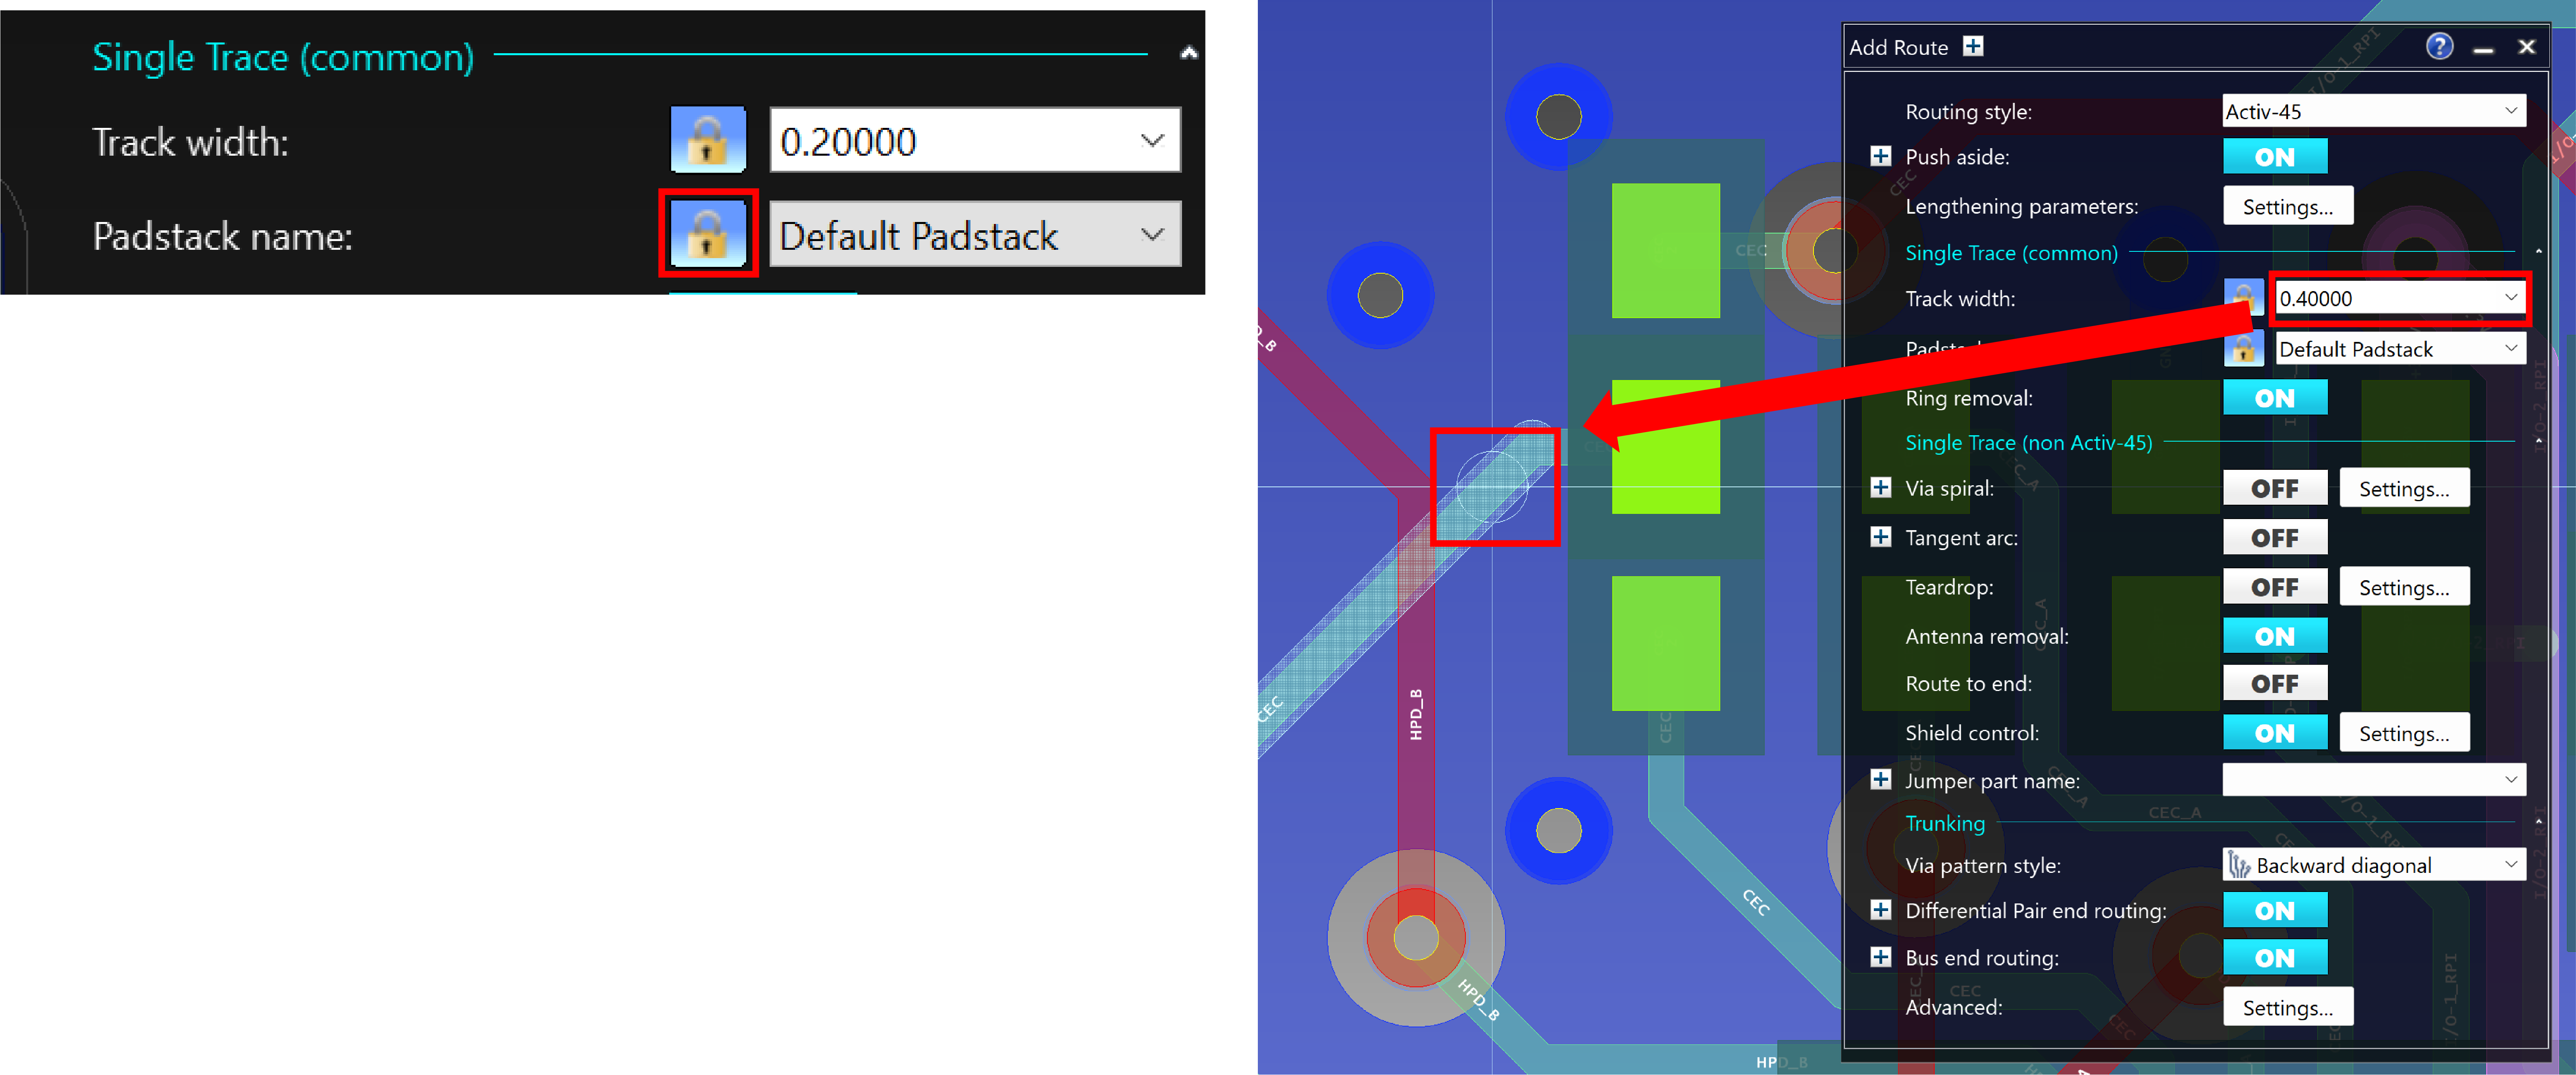Expand Differential Pair end routing options

1881,910
